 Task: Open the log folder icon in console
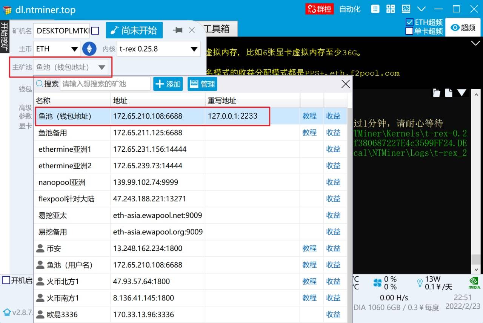tap(437, 93)
